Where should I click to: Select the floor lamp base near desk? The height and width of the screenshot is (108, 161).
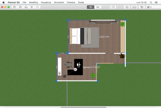coord(64,76)
